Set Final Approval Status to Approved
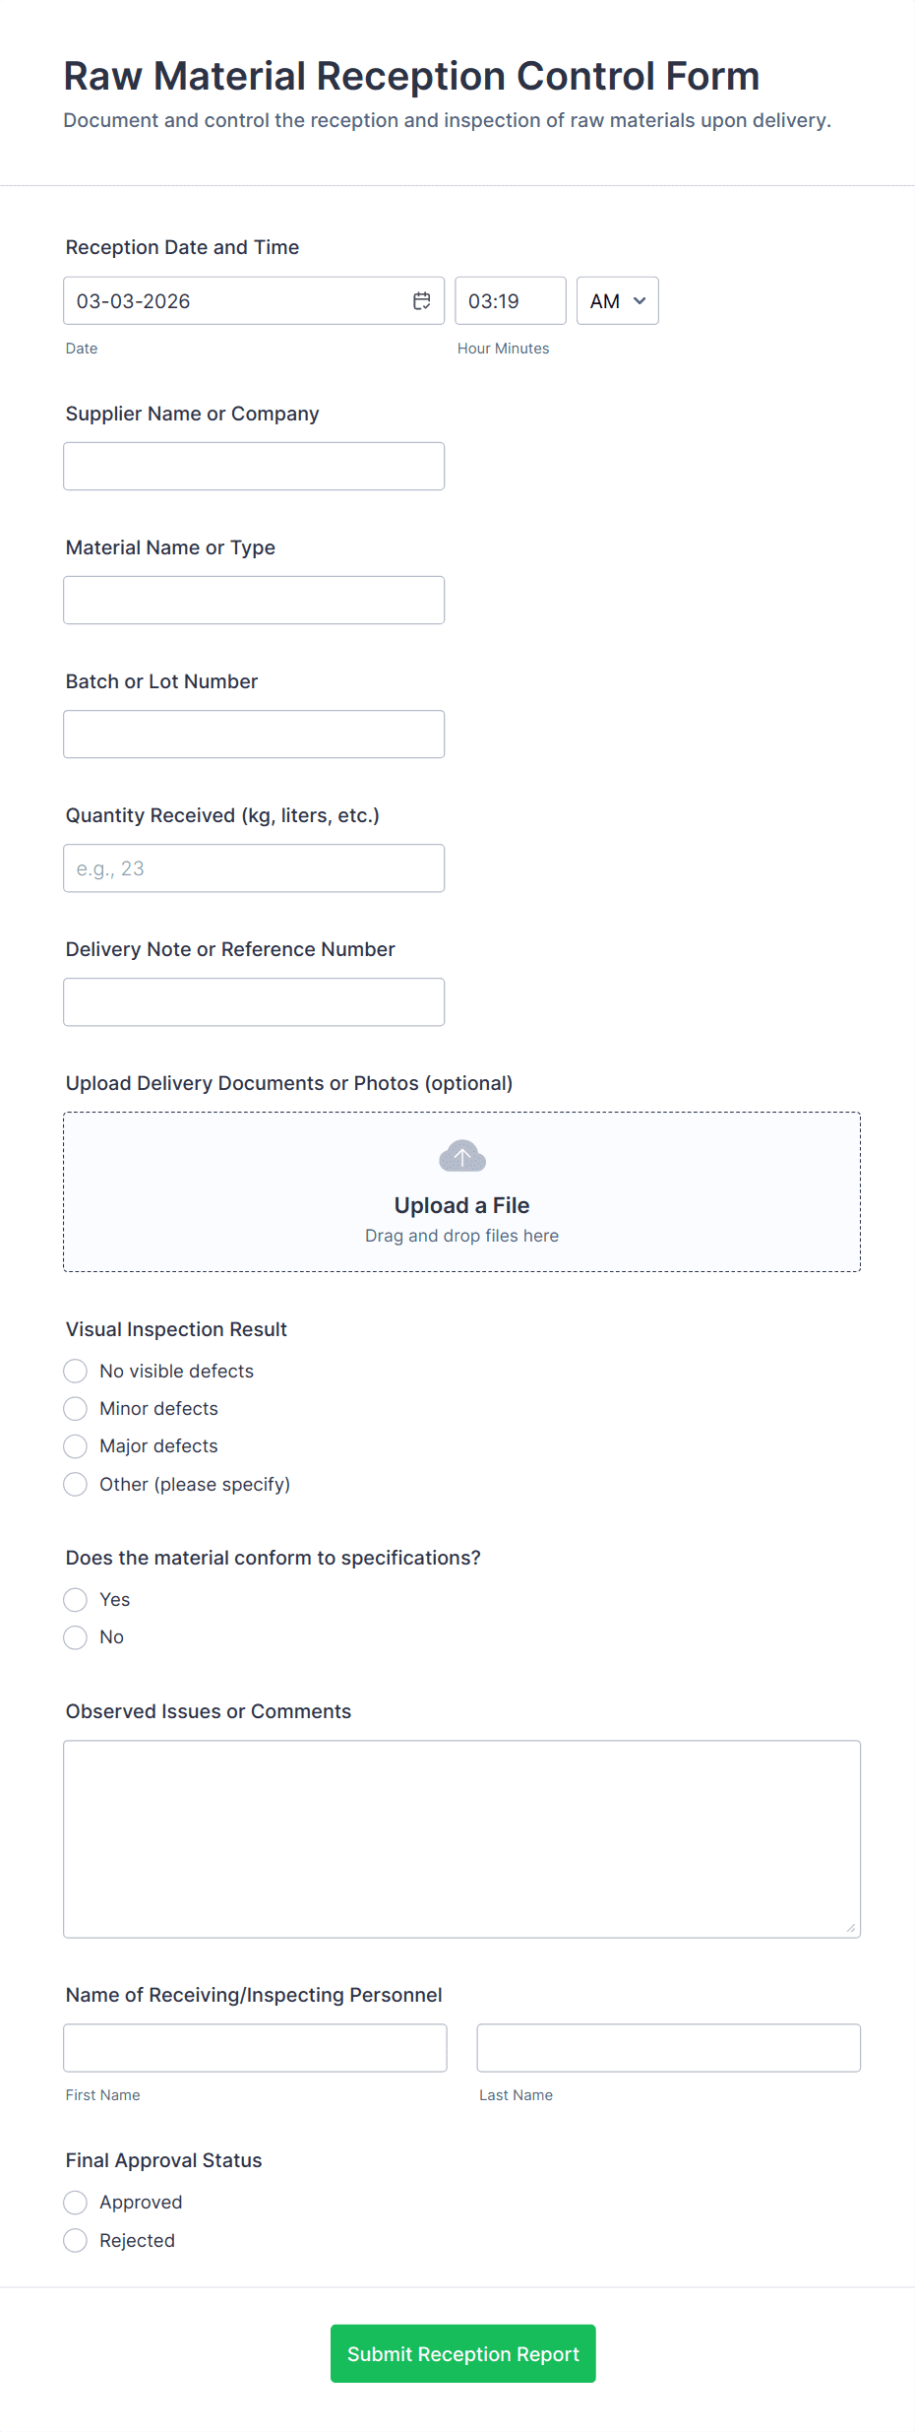915x2432 pixels. (x=76, y=2203)
